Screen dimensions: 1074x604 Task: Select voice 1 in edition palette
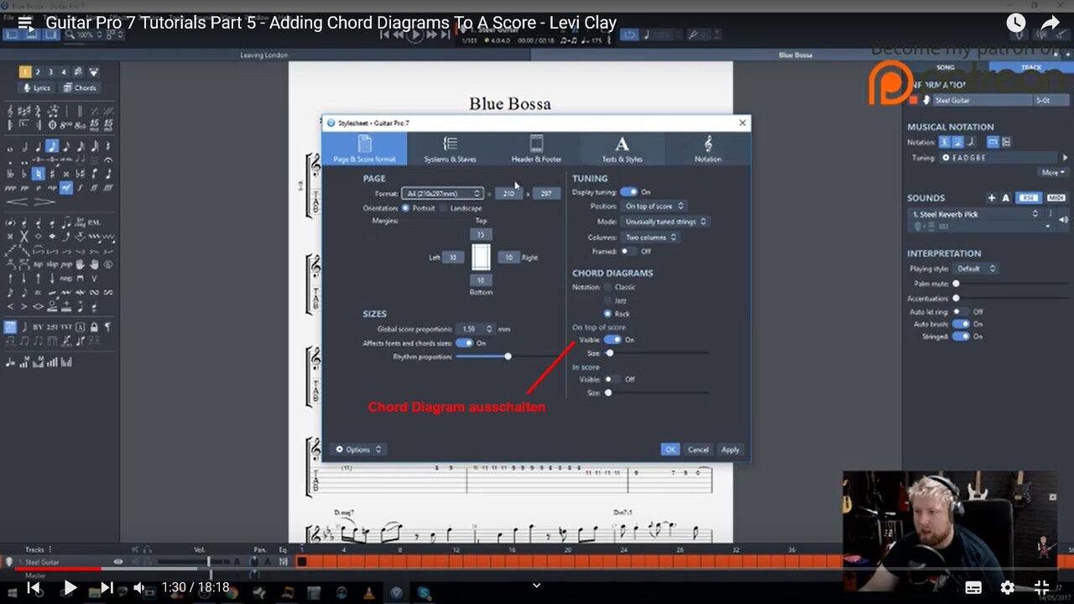25,72
